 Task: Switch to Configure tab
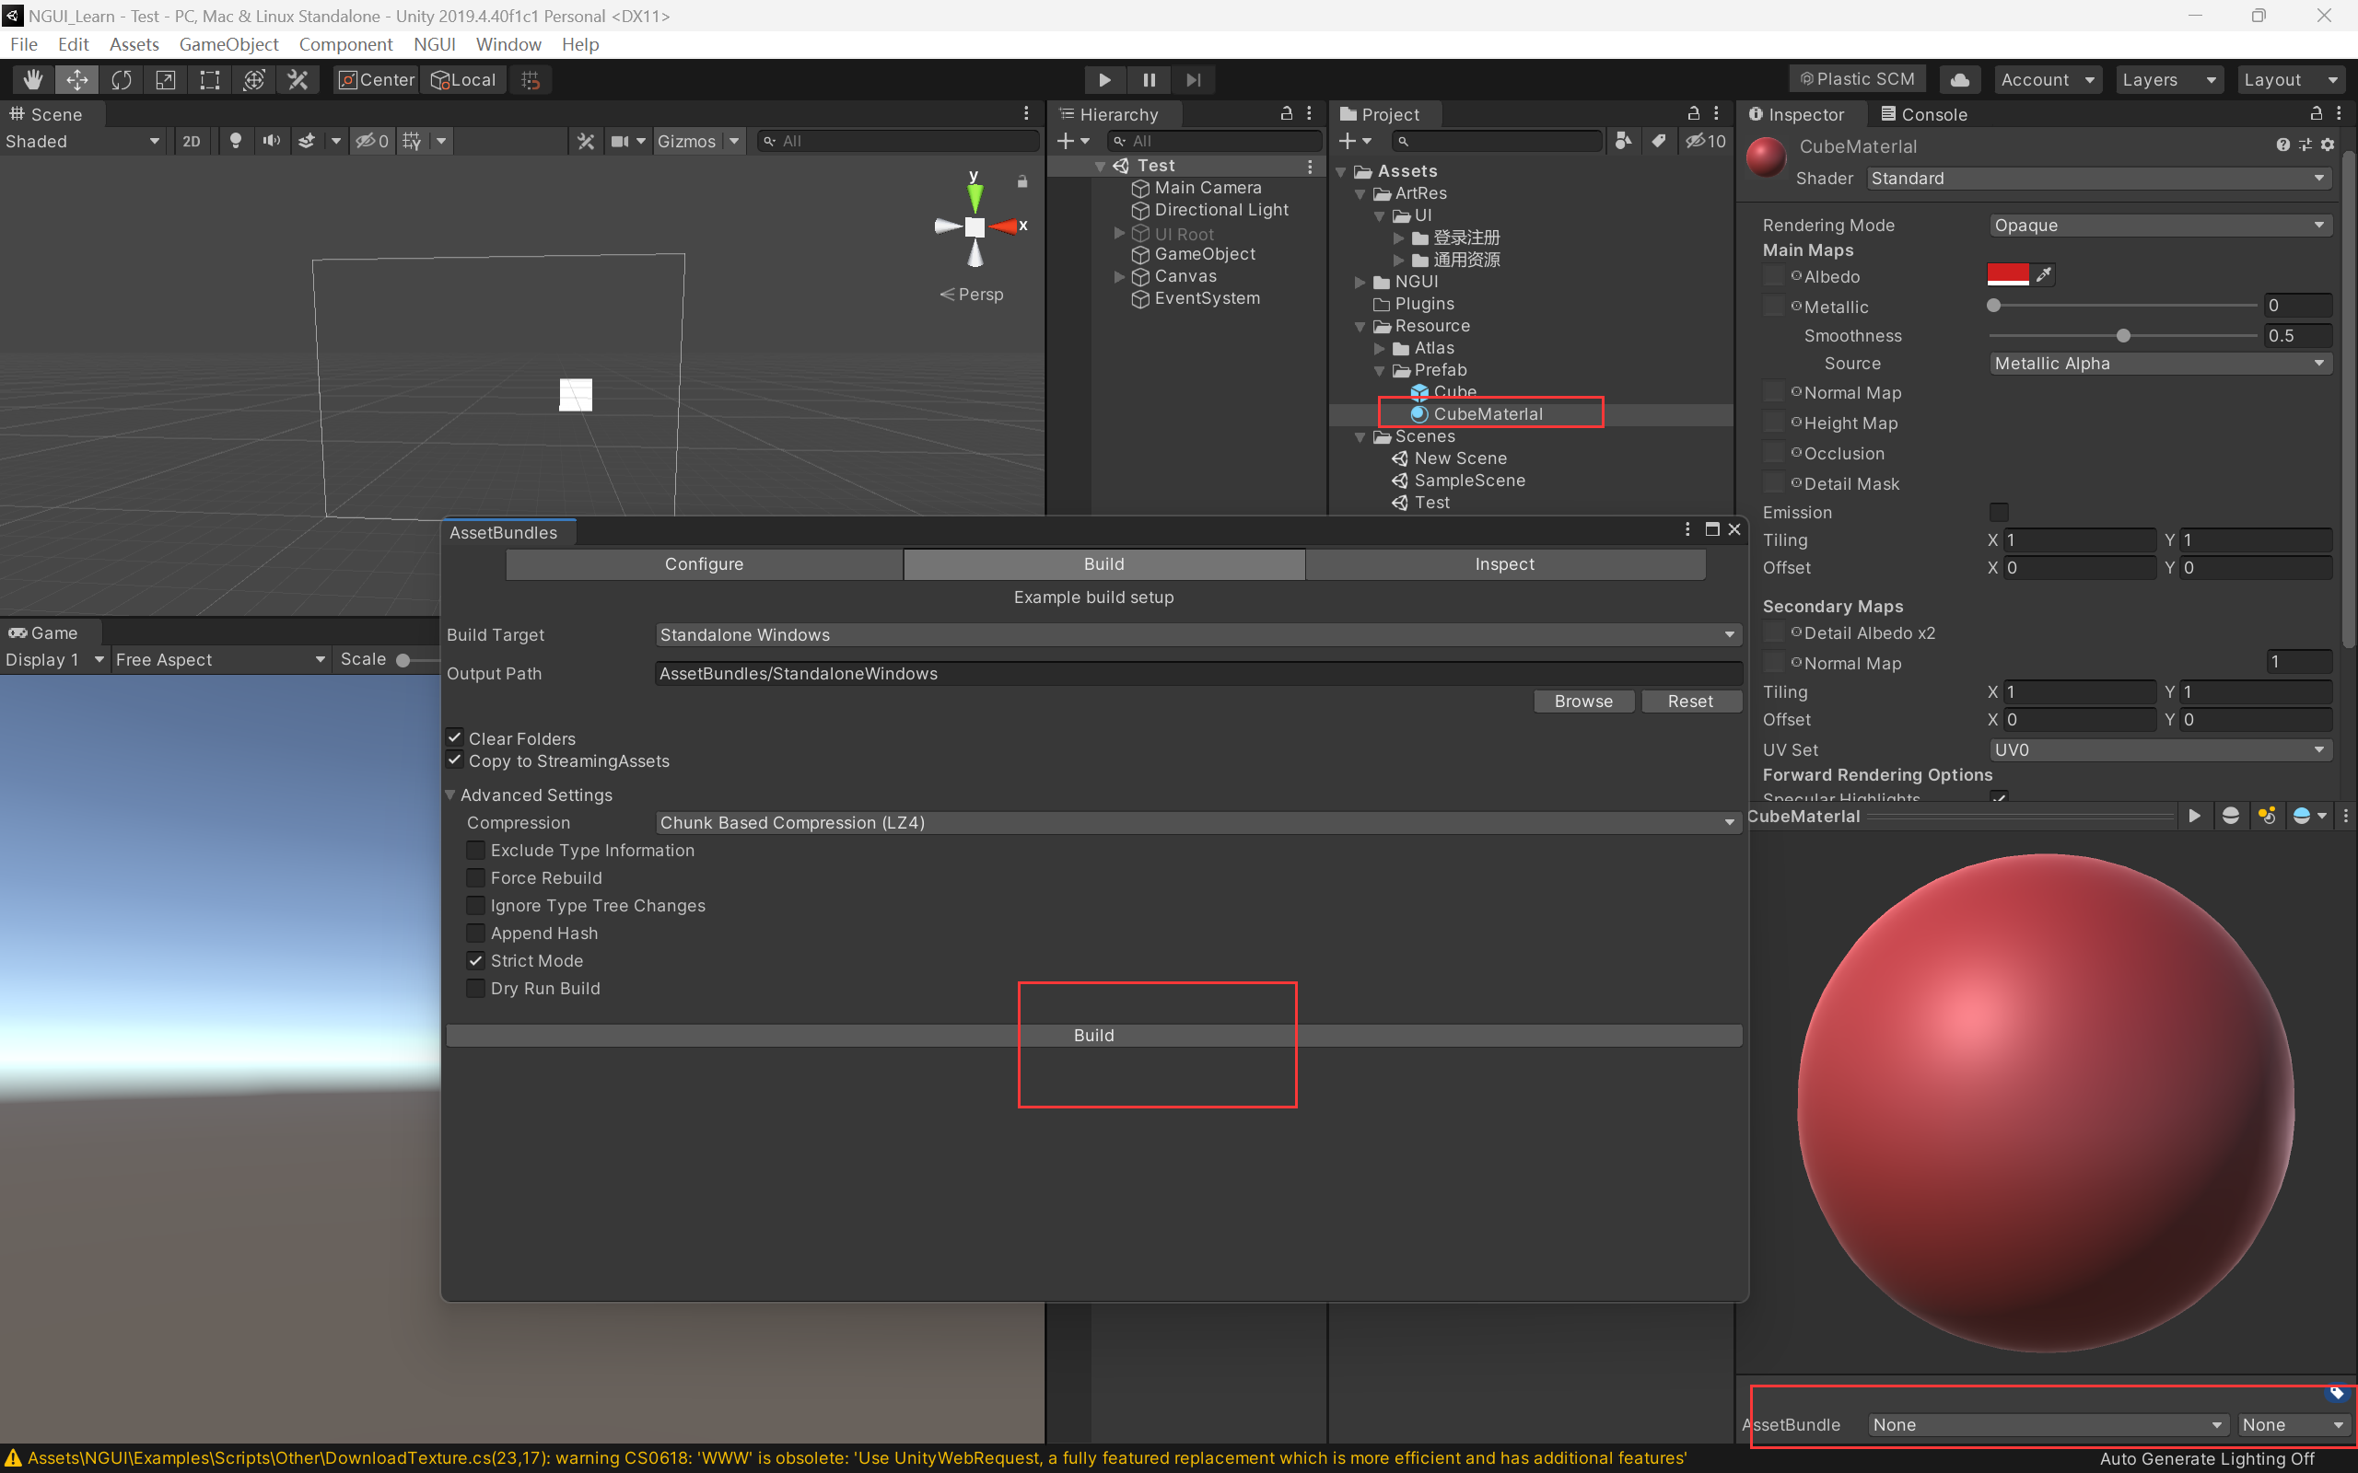704,564
